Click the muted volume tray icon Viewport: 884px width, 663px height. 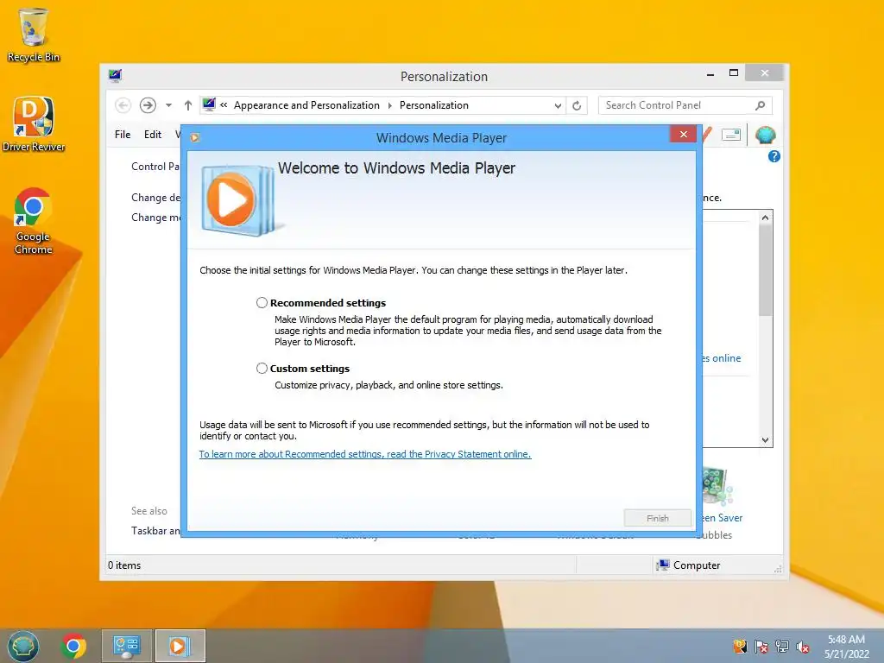pos(803,647)
